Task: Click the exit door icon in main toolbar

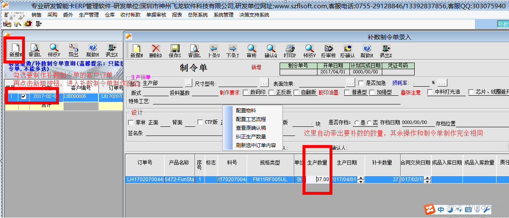Action: point(38,24)
